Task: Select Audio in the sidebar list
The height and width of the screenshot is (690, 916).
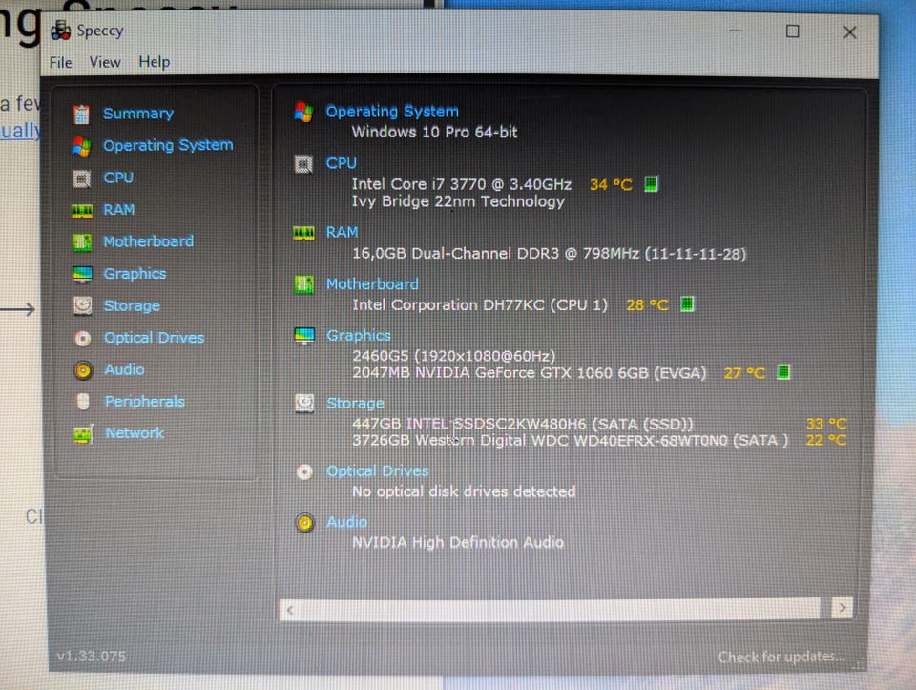Action: coord(124,369)
